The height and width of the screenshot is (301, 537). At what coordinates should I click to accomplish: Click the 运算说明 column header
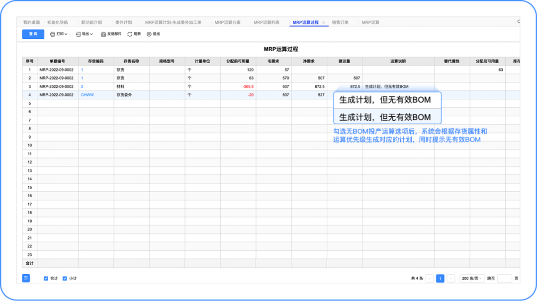click(398, 61)
